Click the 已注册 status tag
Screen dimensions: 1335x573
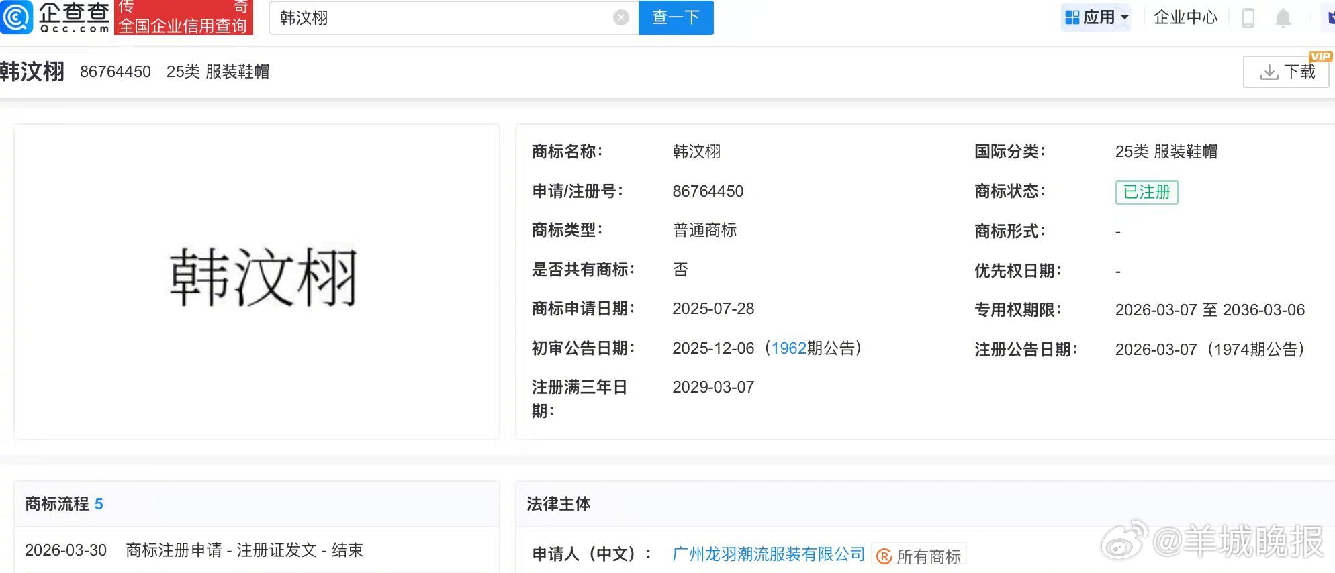[x=1146, y=192]
